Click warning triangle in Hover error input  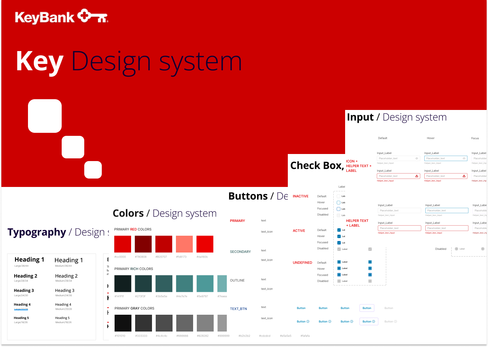point(464,176)
